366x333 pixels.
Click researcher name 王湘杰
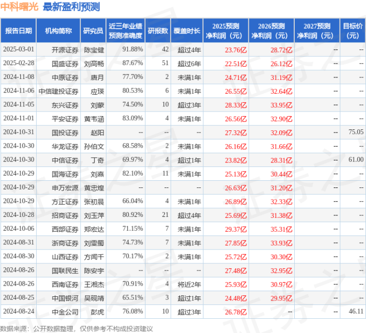[x=94, y=284]
